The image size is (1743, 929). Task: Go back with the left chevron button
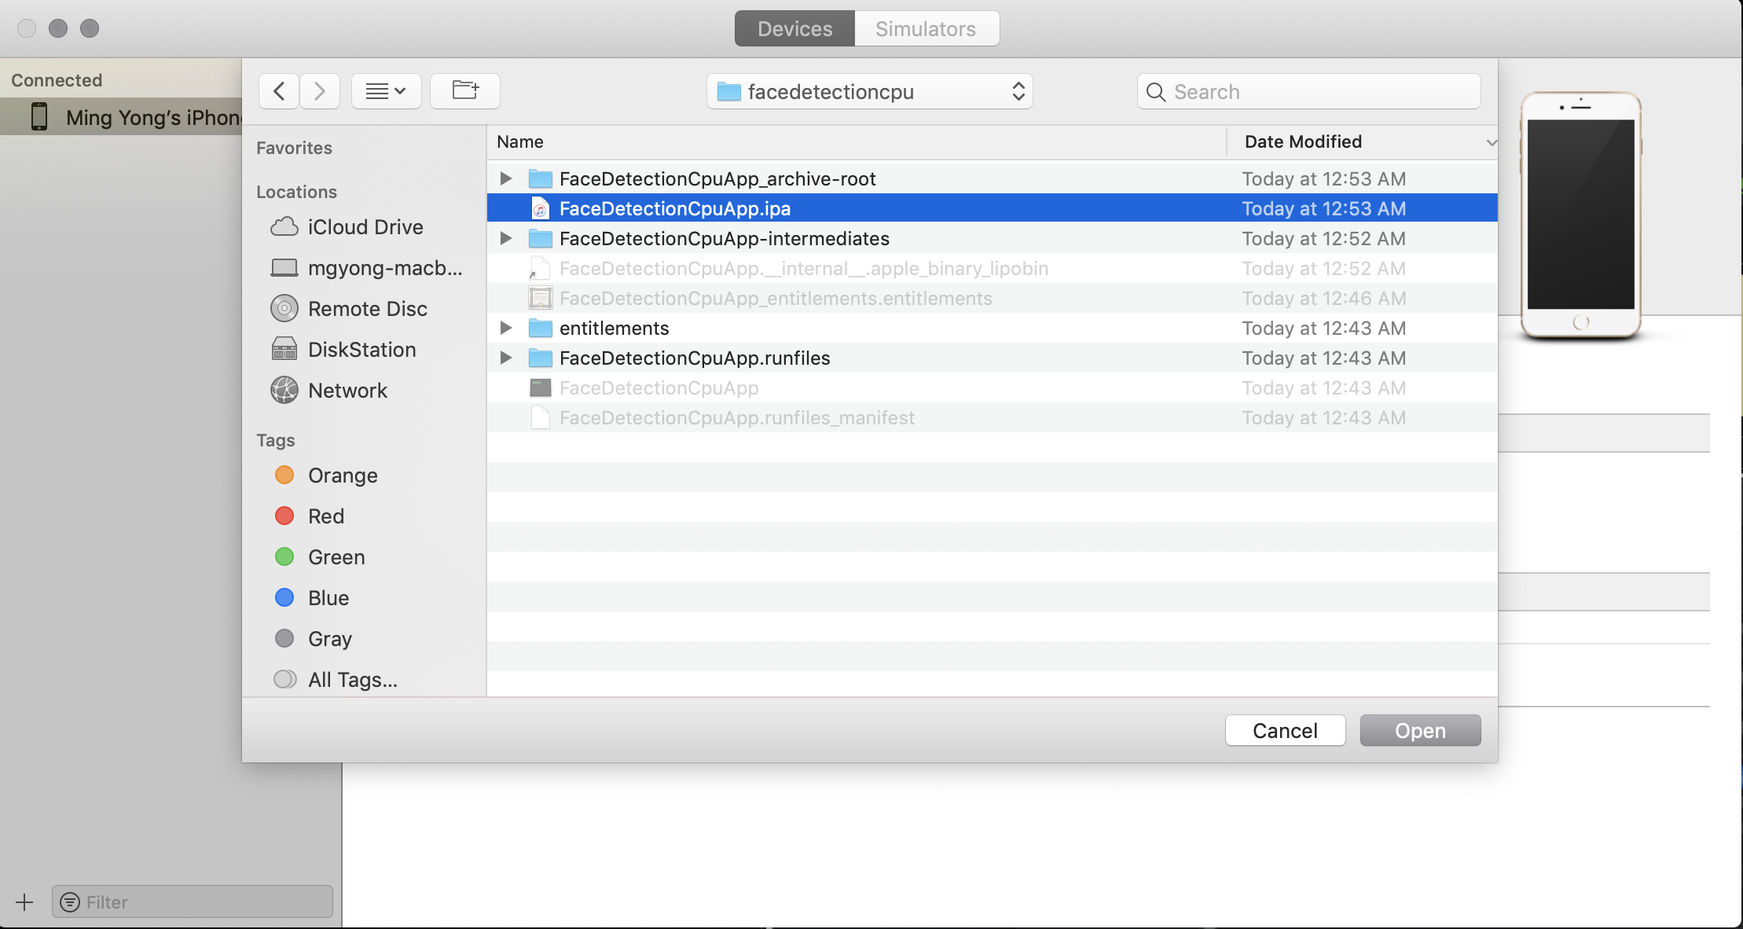tap(279, 92)
